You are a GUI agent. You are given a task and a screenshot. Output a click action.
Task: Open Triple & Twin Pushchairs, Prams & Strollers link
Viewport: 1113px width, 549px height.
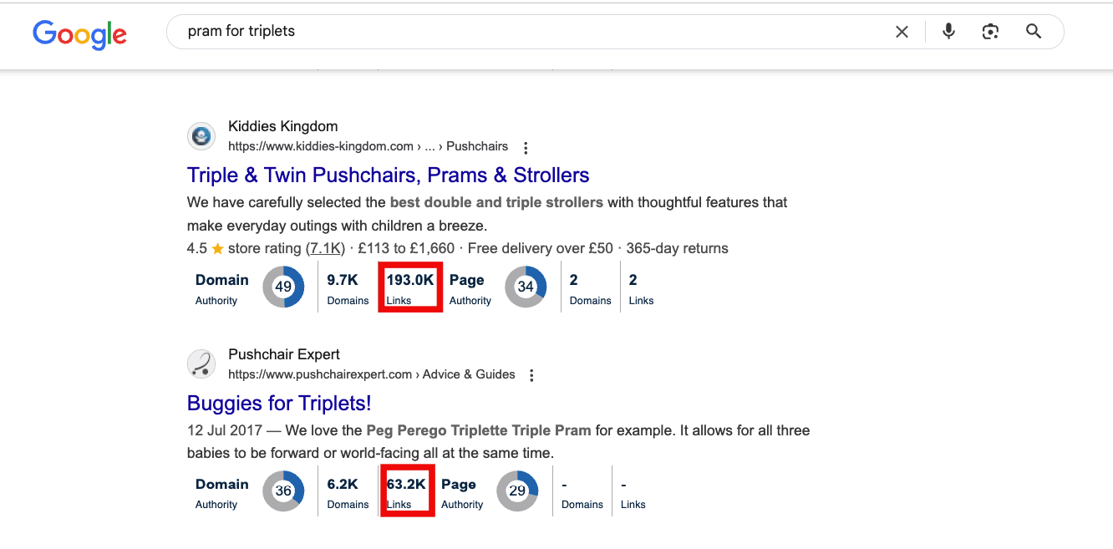pyautogui.click(x=388, y=175)
